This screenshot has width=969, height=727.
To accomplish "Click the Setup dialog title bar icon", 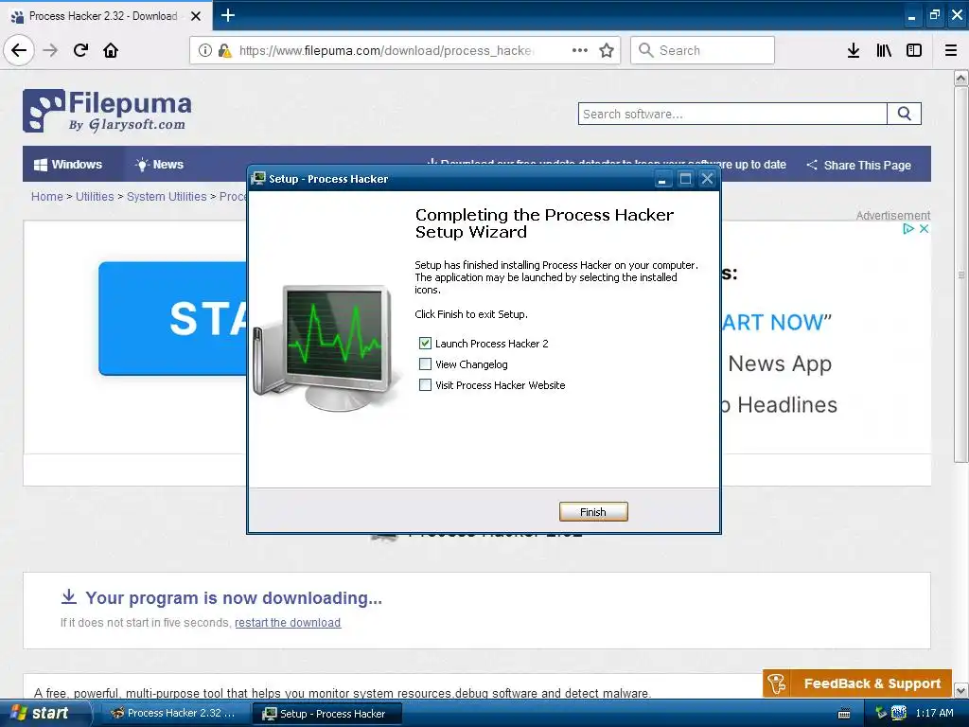I will tap(259, 179).
